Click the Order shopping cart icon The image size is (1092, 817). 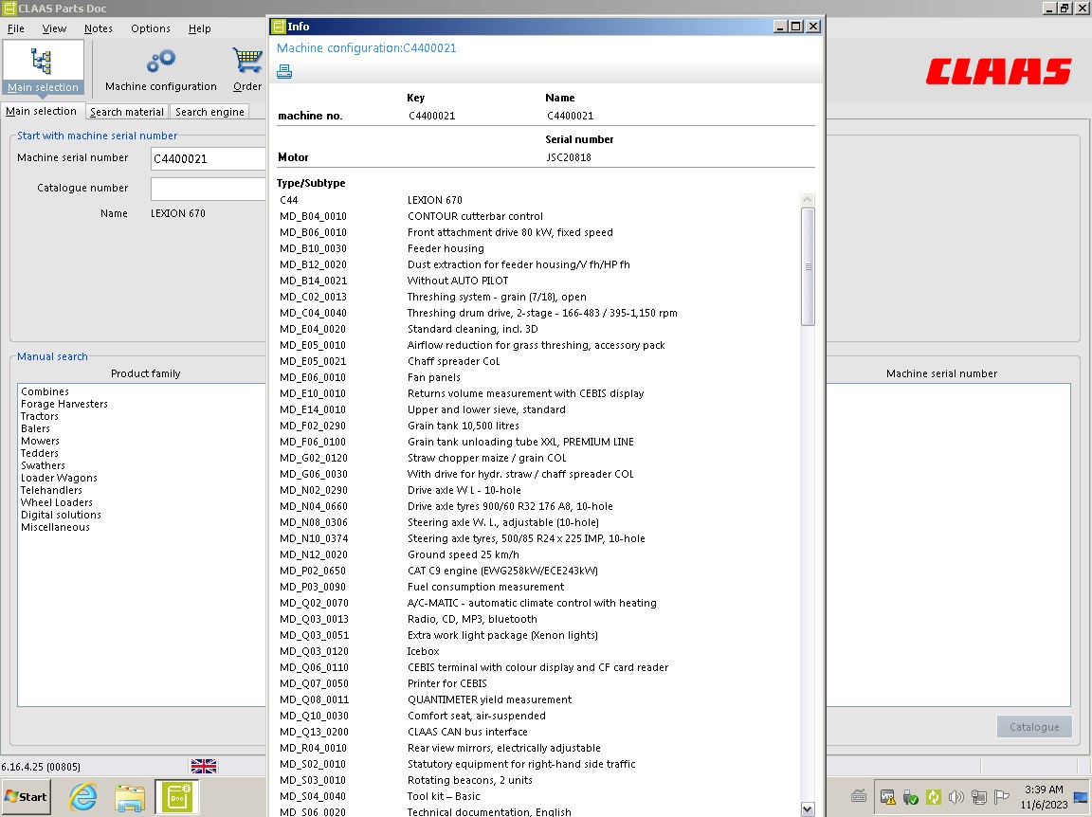tap(247, 62)
